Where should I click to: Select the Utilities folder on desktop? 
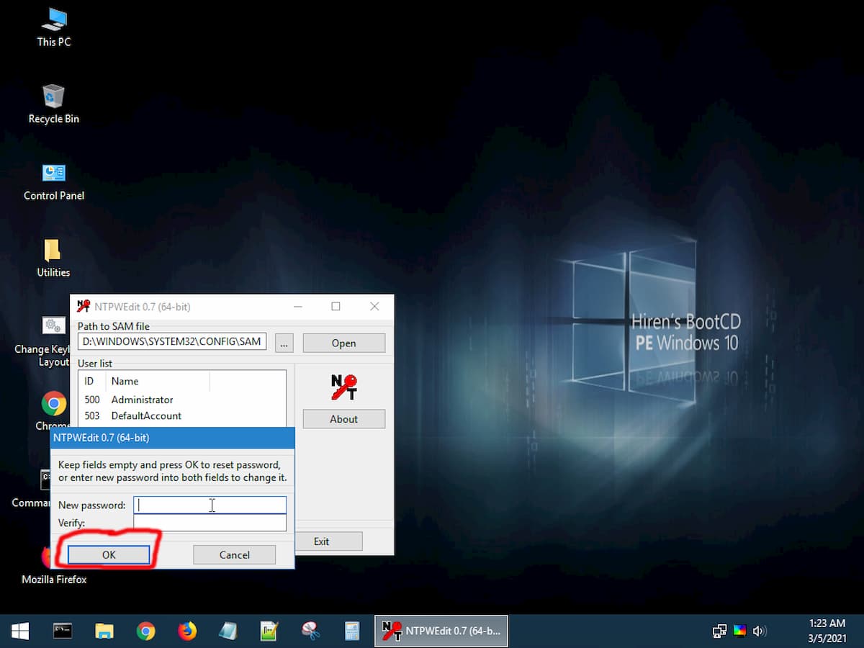pos(54,258)
